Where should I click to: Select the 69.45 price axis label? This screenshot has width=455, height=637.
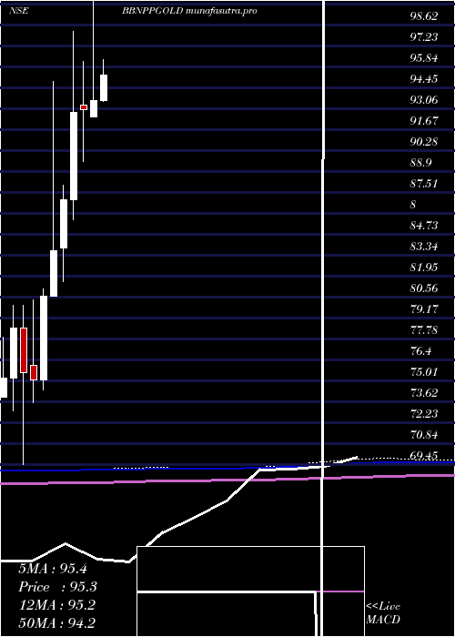pos(424,455)
